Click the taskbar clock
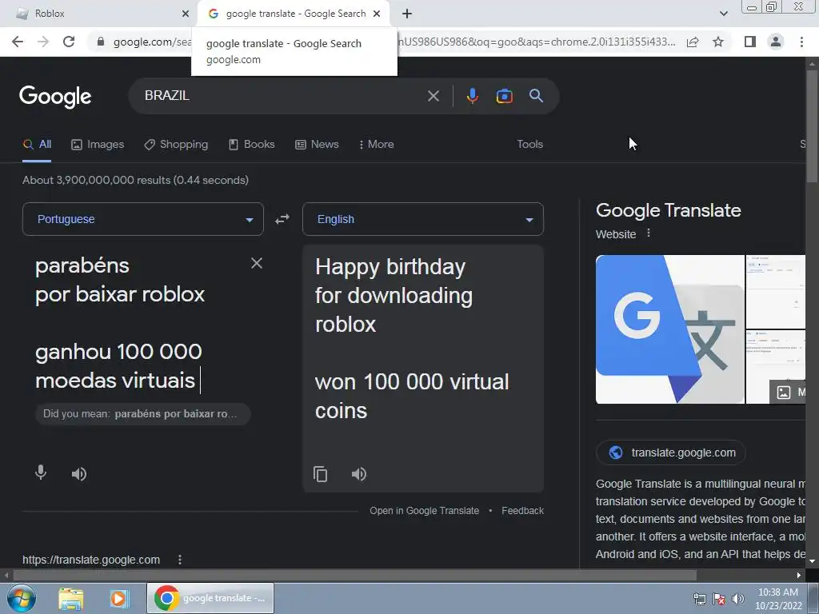This screenshot has width=819, height=614. click(777, 599)
